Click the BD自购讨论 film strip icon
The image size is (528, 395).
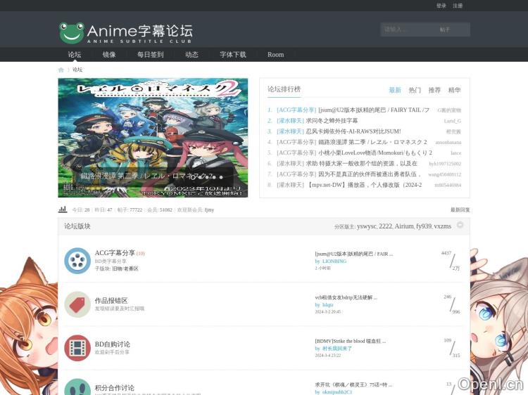pos(77,348)
